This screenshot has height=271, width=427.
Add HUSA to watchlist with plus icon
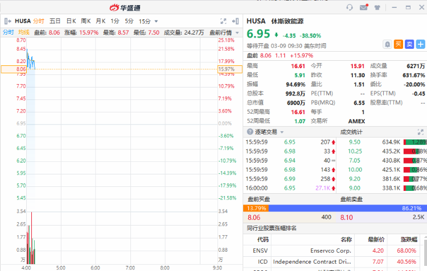pos(420,44)
